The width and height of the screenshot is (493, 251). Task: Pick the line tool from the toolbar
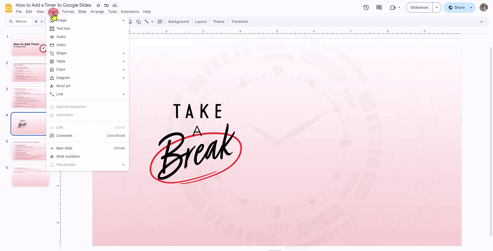(146, 22)
